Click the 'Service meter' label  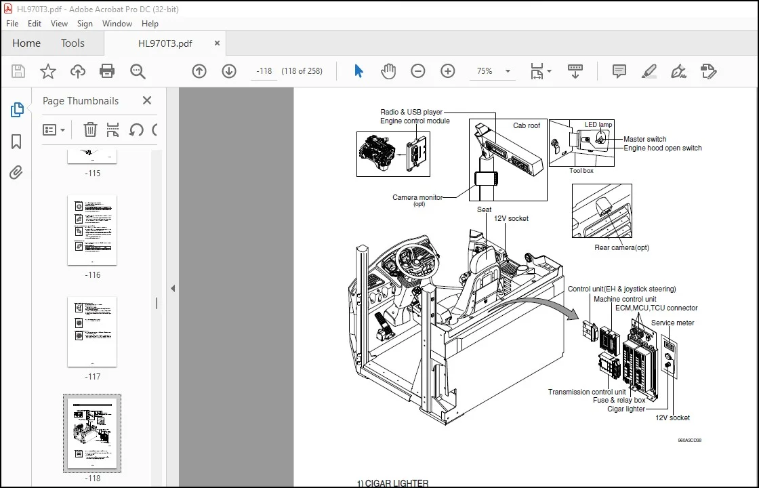point(672,323)
